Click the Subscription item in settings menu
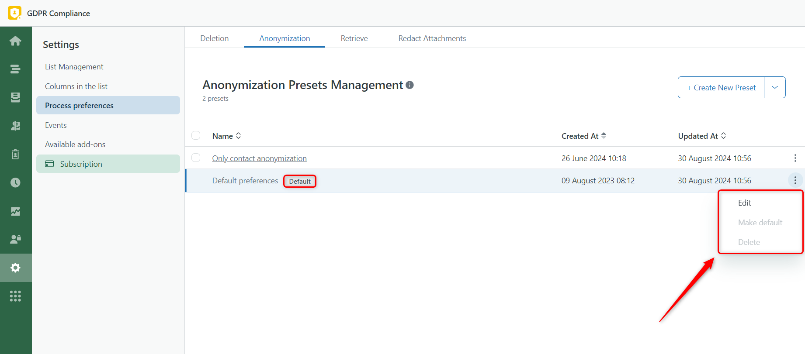This screenshot has height=354, width=805. tap(108, 164)
